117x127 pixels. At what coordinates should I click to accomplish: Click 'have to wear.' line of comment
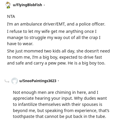[20, 44]
